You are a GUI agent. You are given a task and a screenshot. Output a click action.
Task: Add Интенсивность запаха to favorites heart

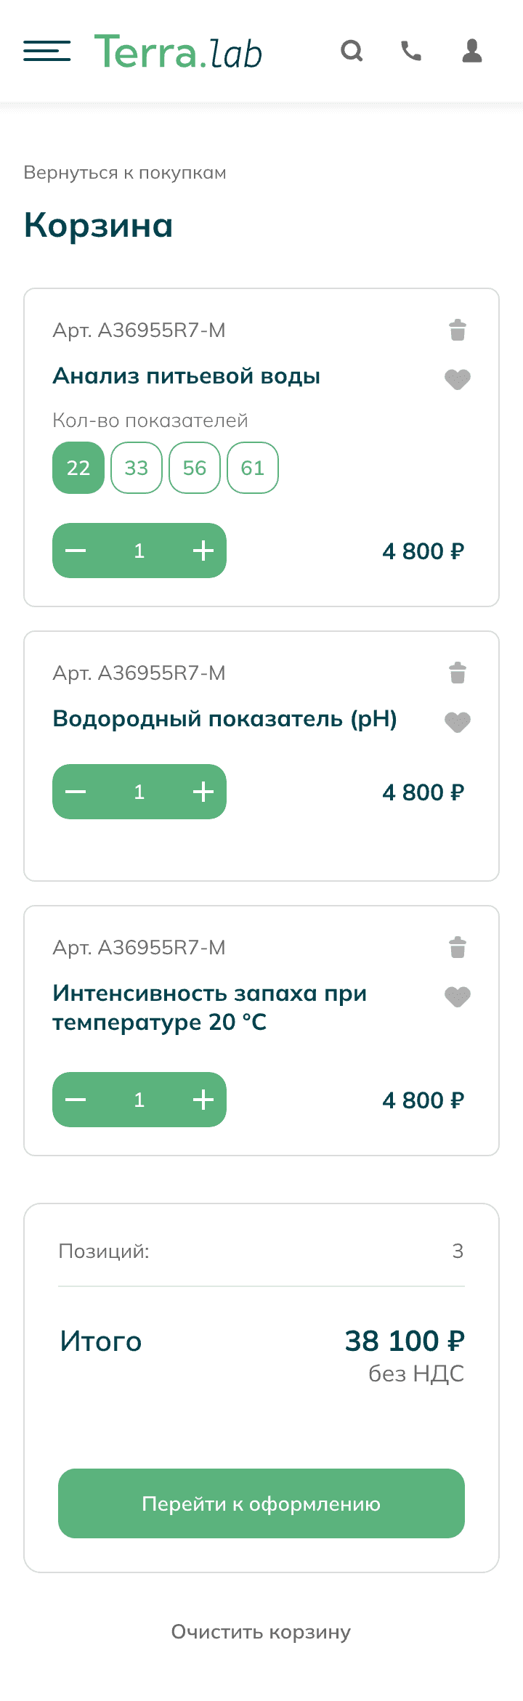coord(458,996)
